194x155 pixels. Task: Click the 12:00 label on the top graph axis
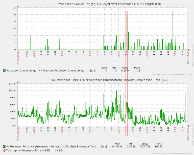(x=91, y=55)
